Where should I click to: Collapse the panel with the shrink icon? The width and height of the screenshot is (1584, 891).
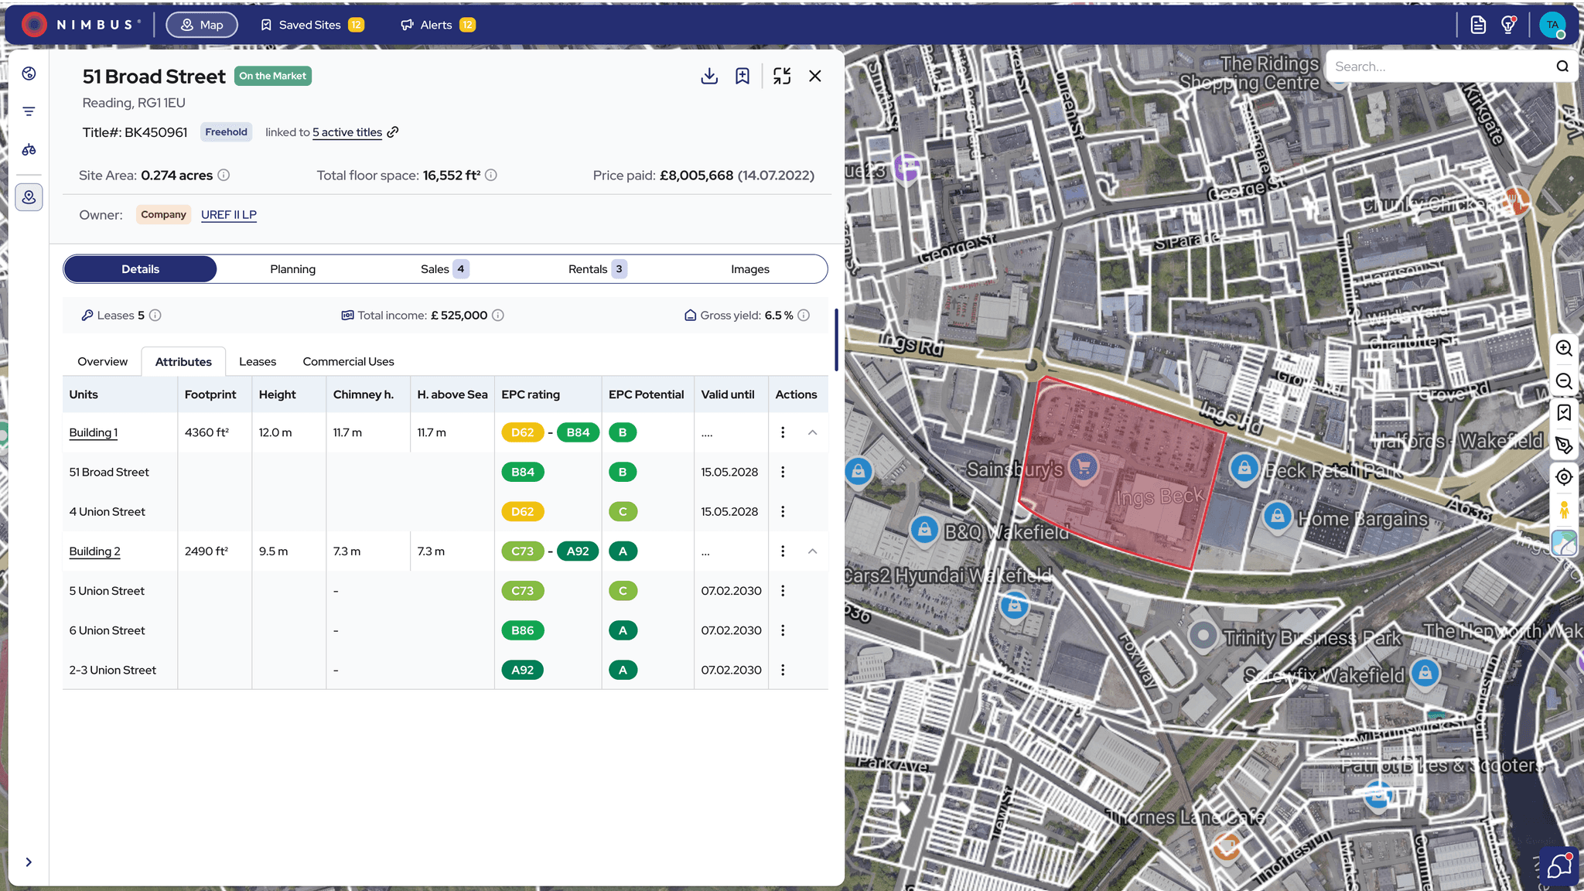coord(782,76)
